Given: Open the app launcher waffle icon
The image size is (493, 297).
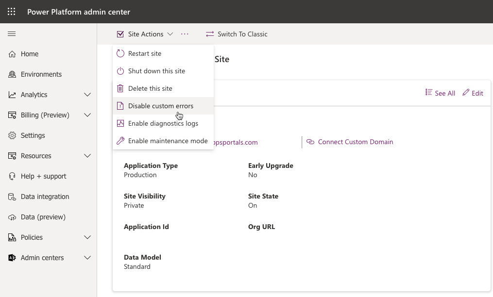Looking at the screenshot, I should (x=12, y=12).
